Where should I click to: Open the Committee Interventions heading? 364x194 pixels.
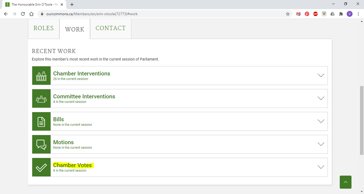click(84, 96)
